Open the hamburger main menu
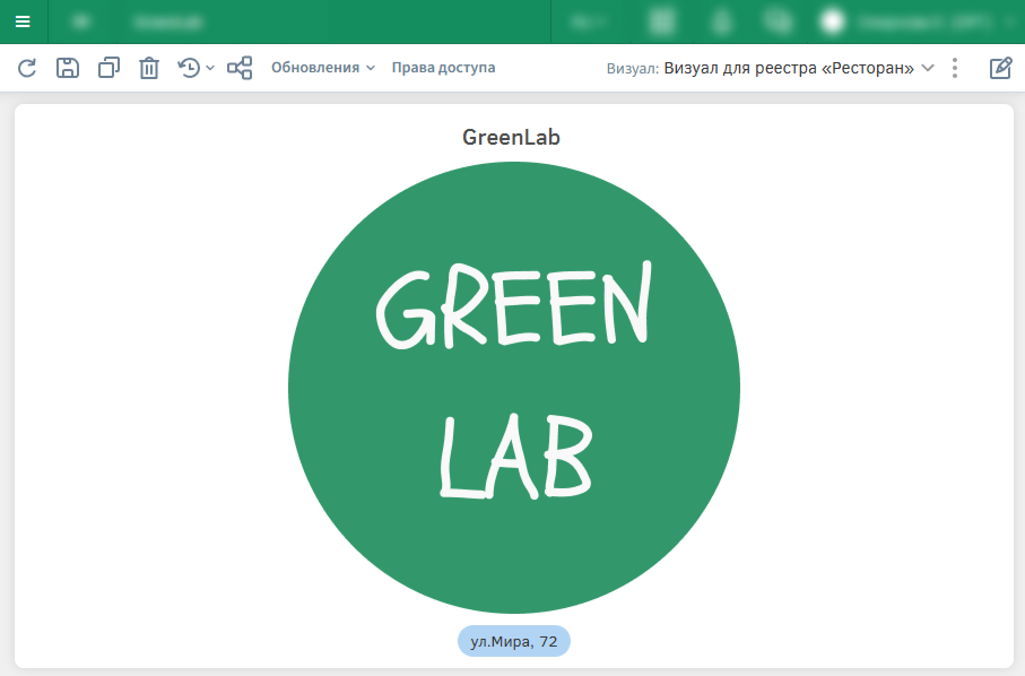Image resolution: width=1025 pixels, height=676 pixels. [x=23, y=21]
